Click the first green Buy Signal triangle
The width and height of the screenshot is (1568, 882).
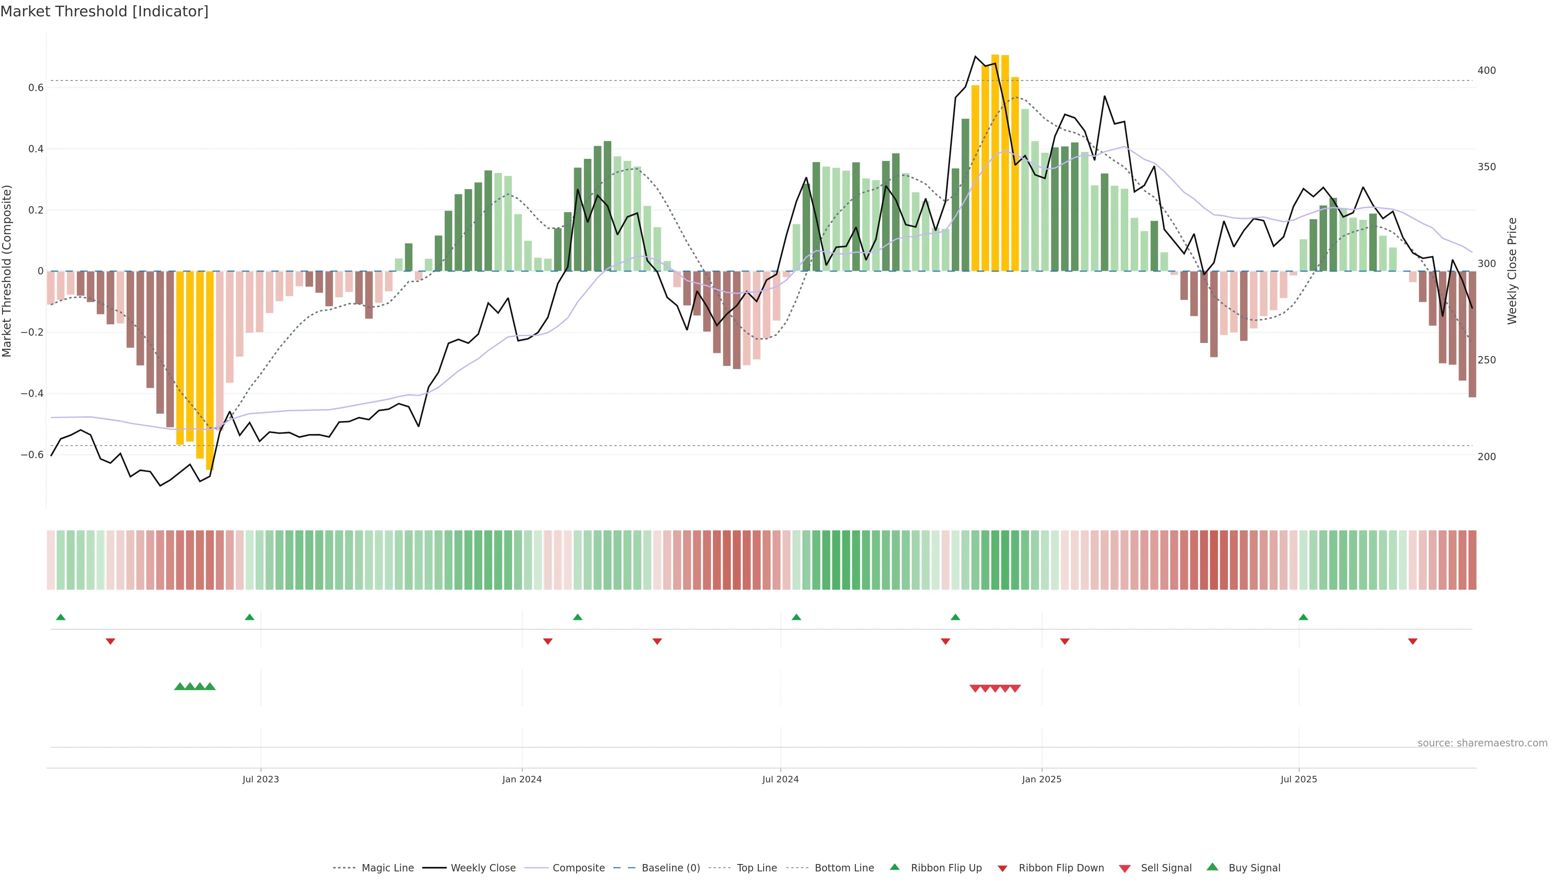pos(180,686)
